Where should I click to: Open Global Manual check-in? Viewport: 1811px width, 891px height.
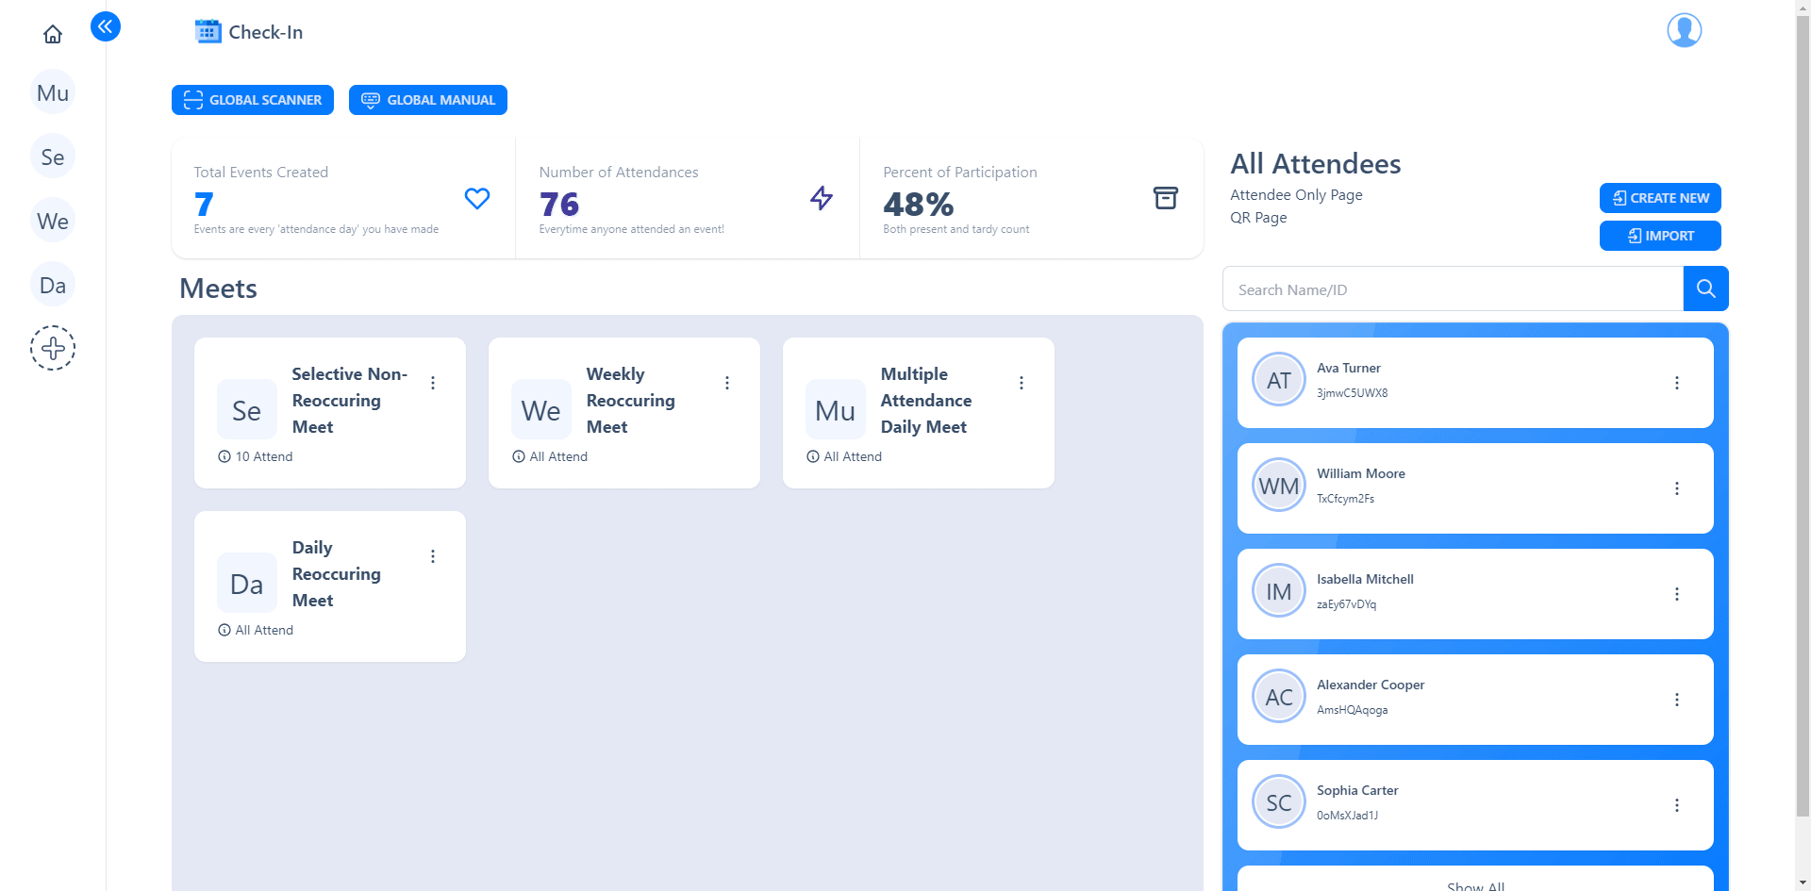coord(428,100)
